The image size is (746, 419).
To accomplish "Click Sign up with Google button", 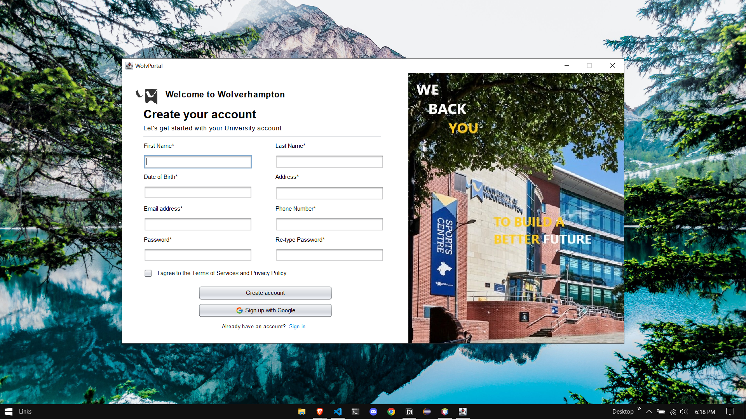I will click(x=265, y=310).
